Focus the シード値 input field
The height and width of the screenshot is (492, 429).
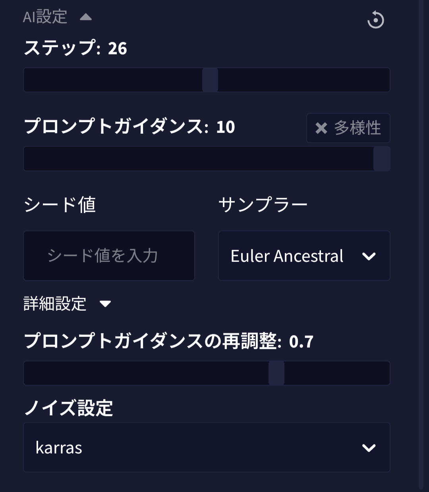pyautogui.click(x=109, y=256)
